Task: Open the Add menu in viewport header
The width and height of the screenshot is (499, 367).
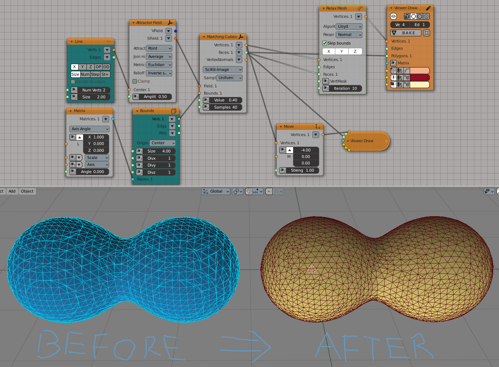Action: pyautogui.click(x=12, y=191)
